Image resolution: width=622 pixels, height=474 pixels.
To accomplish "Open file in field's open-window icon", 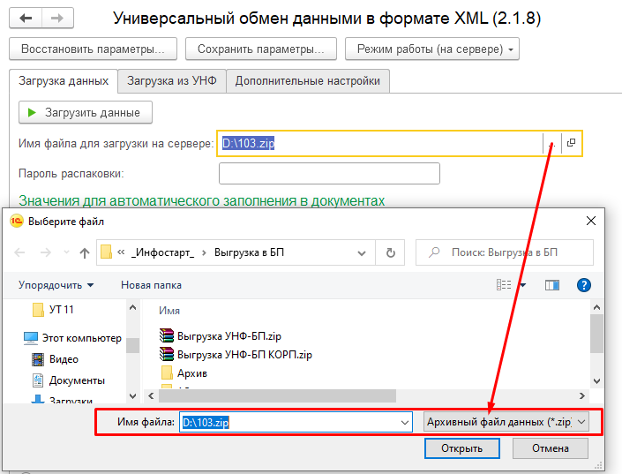I will click(571, 143).
